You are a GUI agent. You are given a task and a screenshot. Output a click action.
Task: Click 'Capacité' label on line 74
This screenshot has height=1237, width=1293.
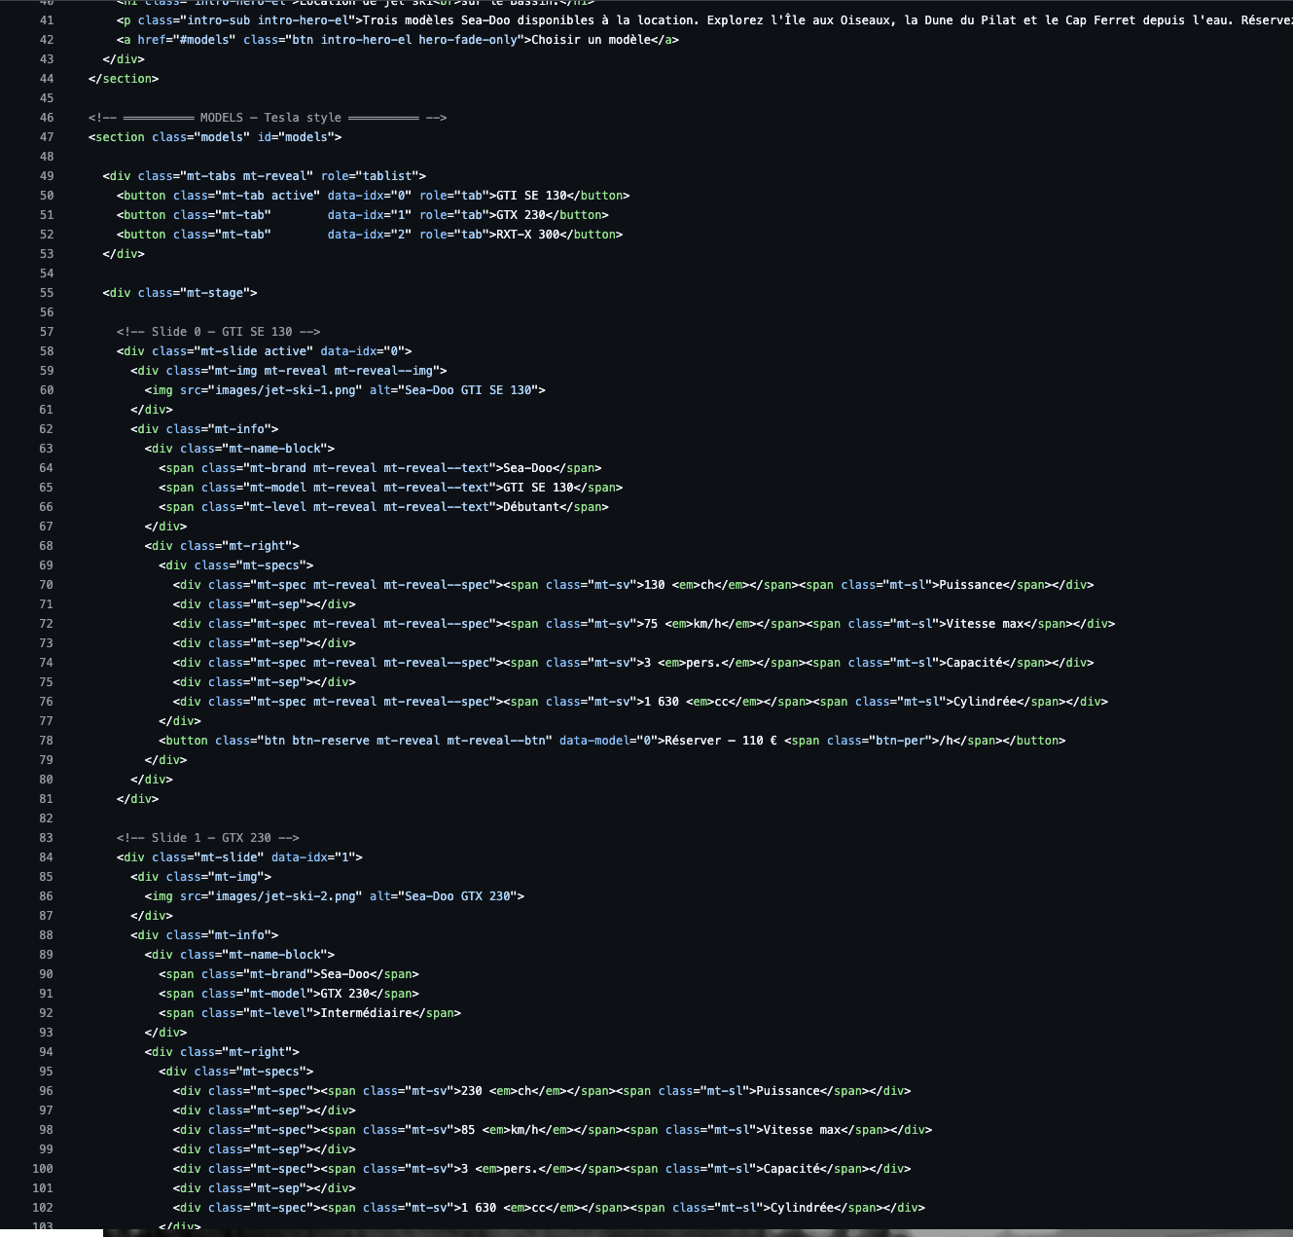(974, 663)
